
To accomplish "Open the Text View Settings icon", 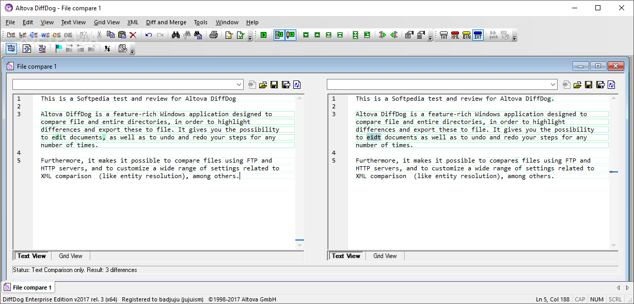I will pos(122,49).
